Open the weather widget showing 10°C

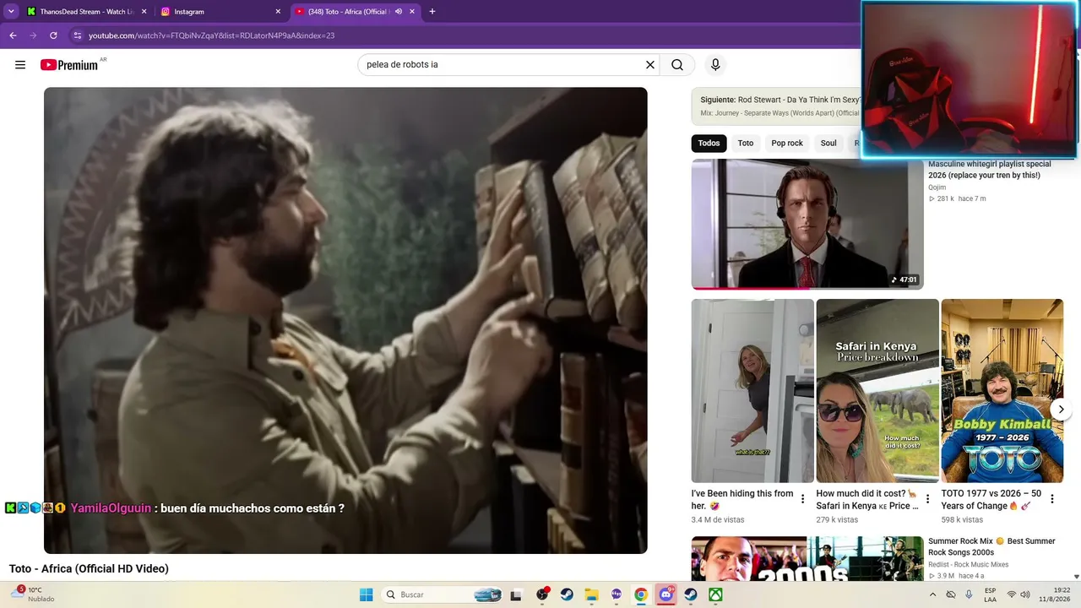(32, 594)
